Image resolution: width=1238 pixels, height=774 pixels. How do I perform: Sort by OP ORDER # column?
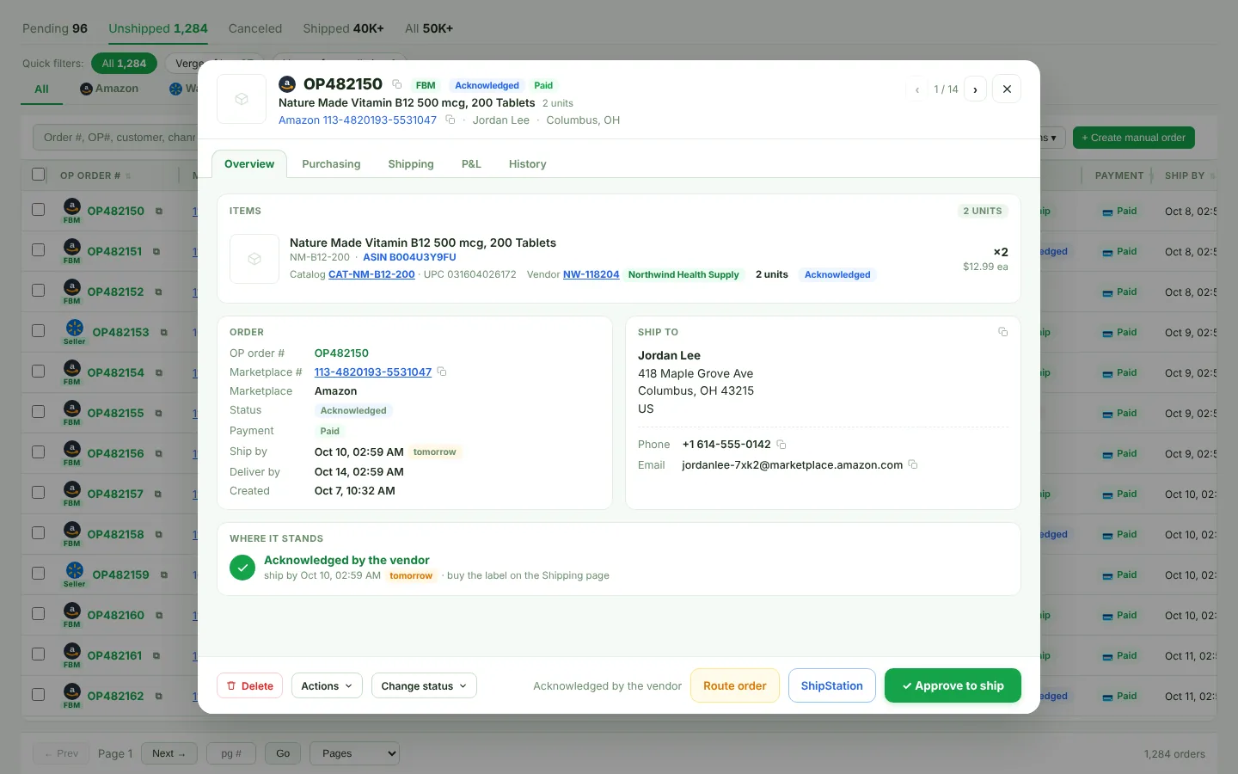coord(95,175)
